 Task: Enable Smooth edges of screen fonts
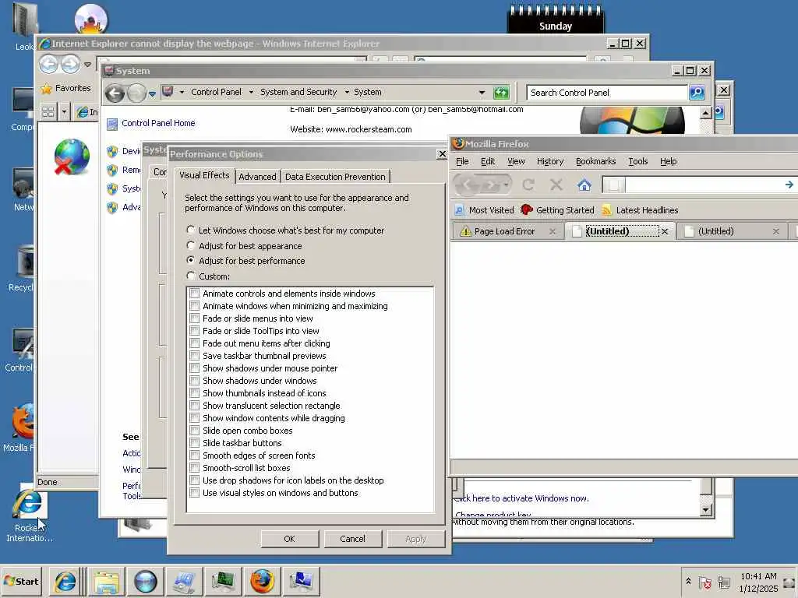[x=194, y=455]
